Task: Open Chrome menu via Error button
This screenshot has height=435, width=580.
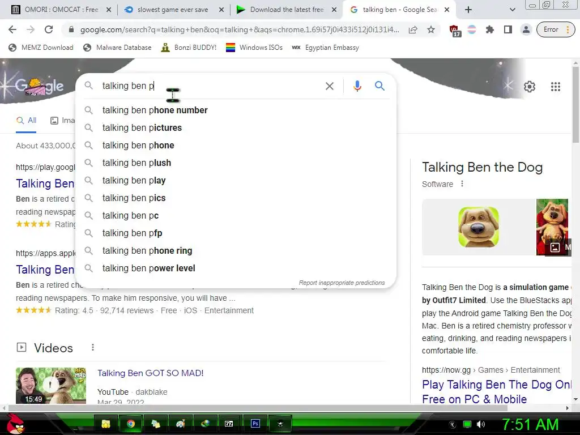Action: pyautogui.click(x=556, y=29)
